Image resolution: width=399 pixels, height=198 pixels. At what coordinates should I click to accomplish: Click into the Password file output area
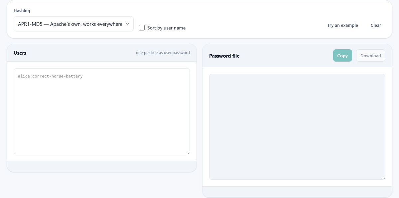coord(297,127)
